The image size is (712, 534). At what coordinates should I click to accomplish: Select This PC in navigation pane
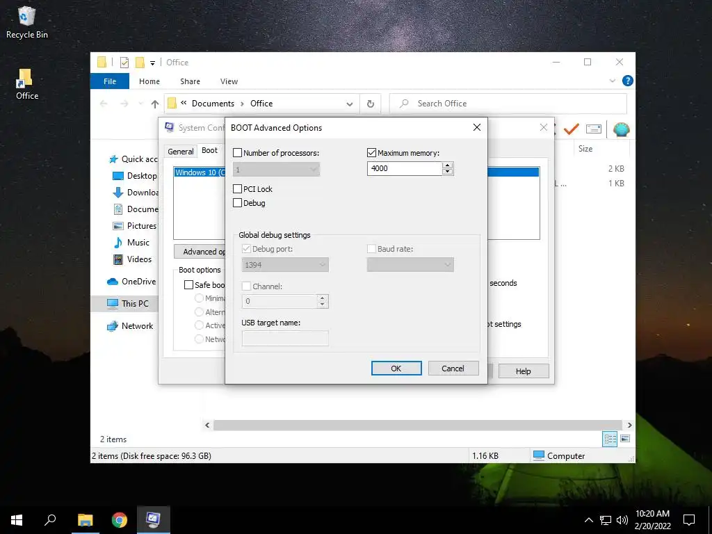pyautogui.click(x=128, y=303)
